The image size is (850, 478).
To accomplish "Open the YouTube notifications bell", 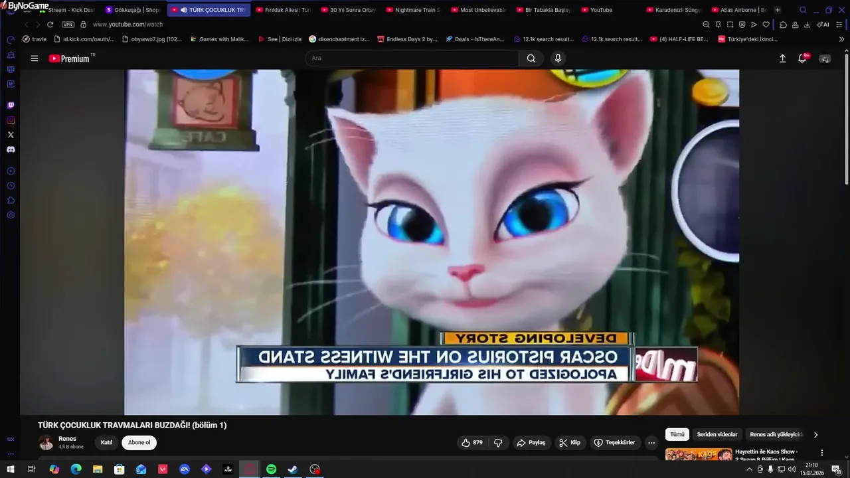I will 803,58.
